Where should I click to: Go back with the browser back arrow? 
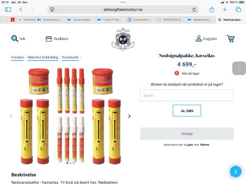point(21,10)
